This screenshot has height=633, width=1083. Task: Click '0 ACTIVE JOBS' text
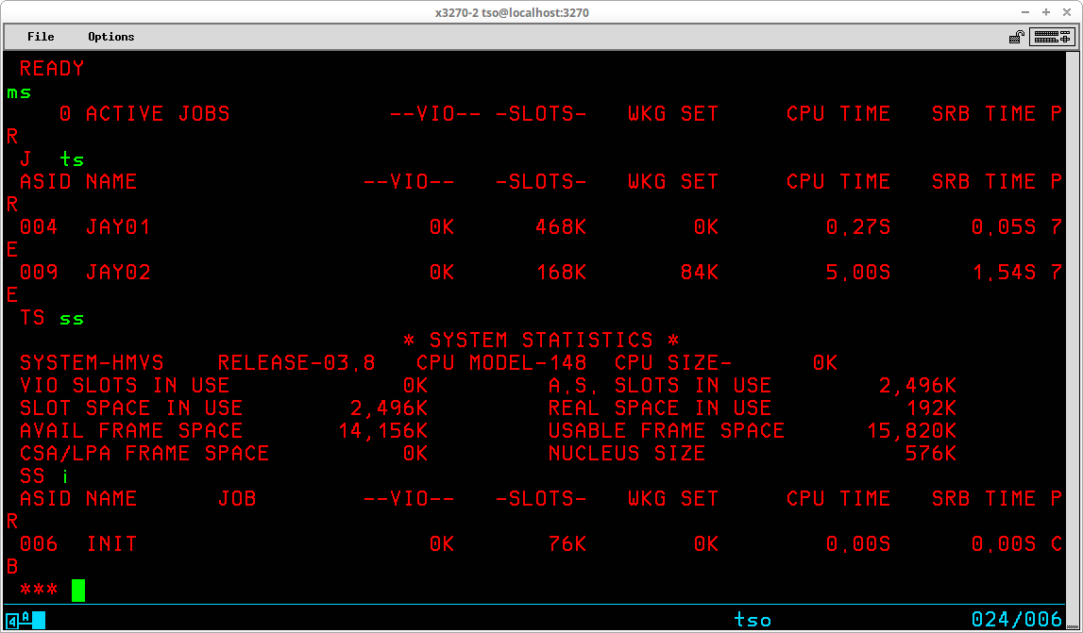coord(144,114)
